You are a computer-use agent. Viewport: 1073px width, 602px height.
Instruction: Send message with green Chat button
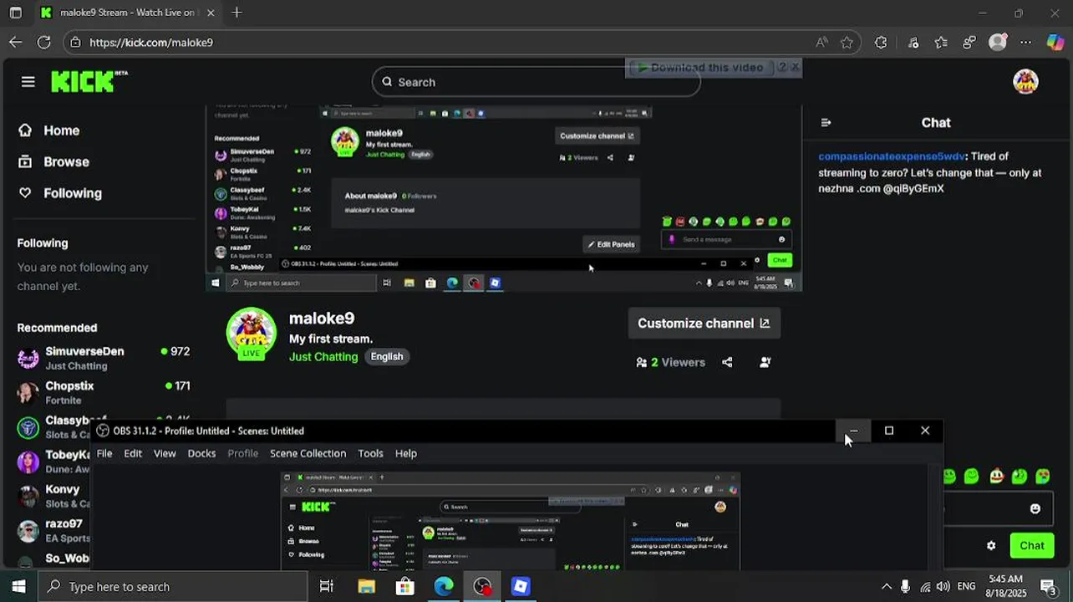tap(1031, 546)
